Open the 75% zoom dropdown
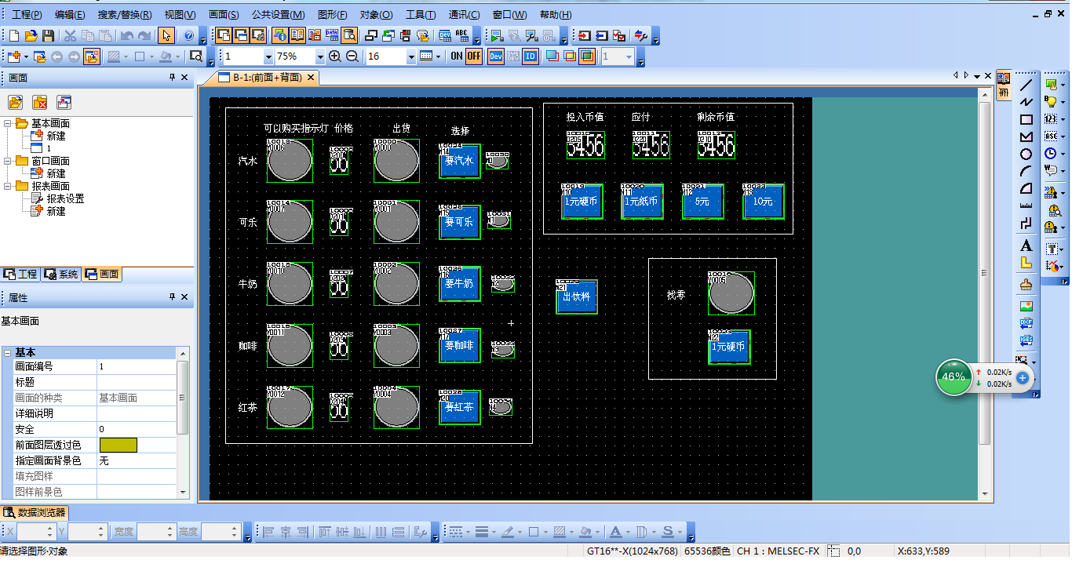The image size is (1072, 571). click(x=319, y=56)
